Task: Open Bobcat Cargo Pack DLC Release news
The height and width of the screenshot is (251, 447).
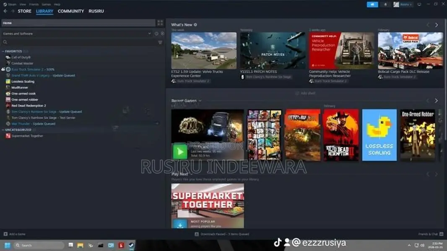Action: [x=403, y=72]
